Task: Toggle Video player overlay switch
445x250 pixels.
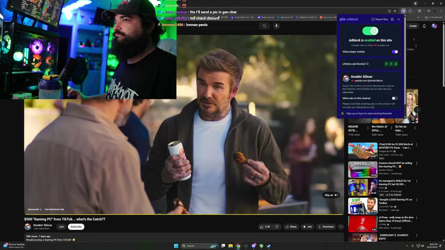Action: (395, 52)
